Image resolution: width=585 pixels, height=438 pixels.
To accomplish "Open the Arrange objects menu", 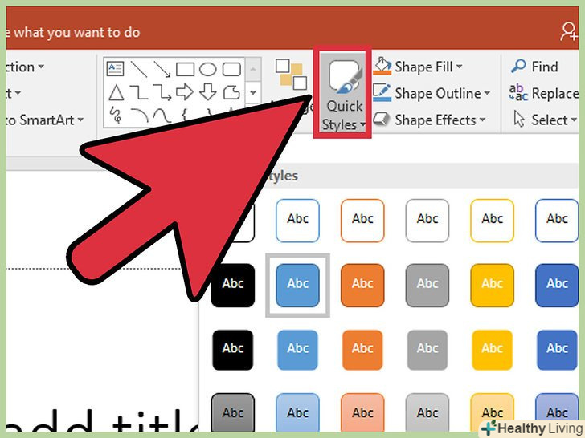I will 292,75.
